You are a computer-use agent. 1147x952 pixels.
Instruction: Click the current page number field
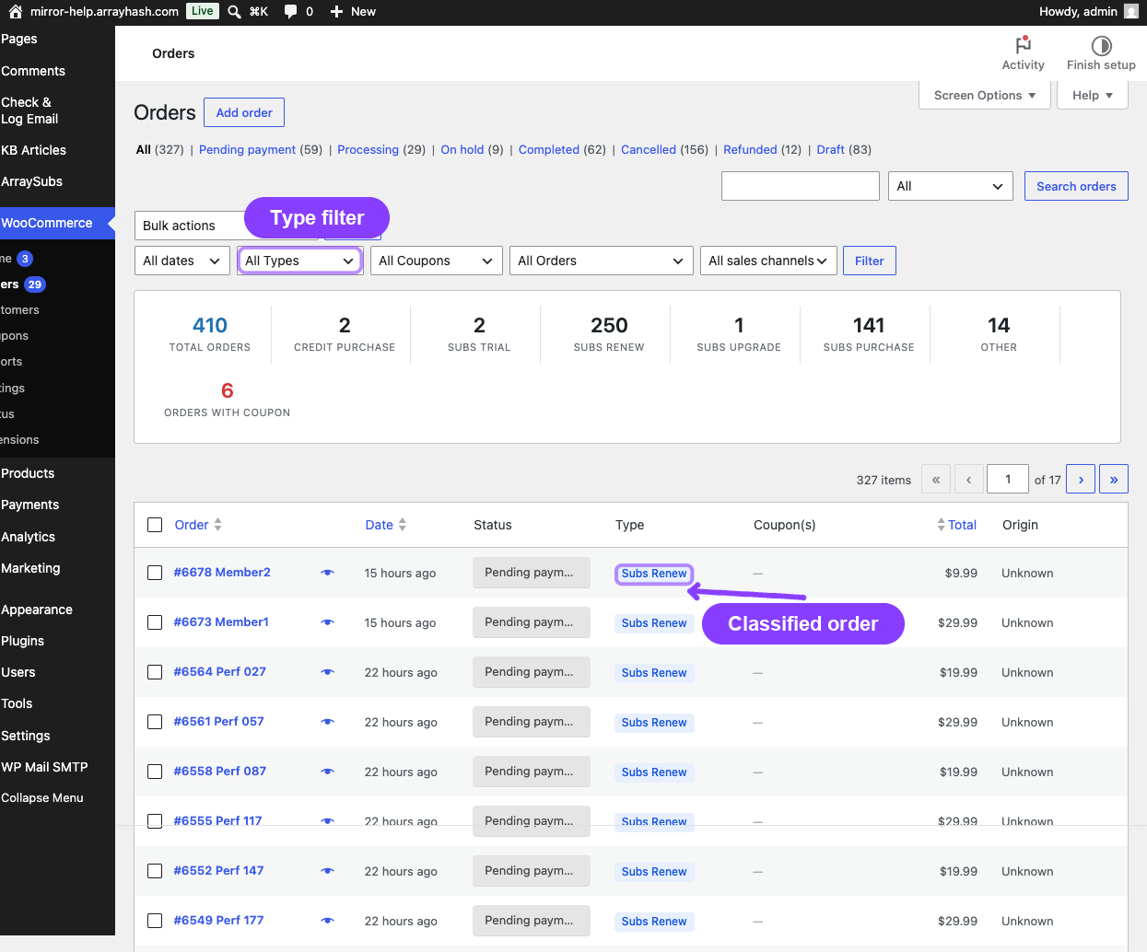[x=1008, y=479]
